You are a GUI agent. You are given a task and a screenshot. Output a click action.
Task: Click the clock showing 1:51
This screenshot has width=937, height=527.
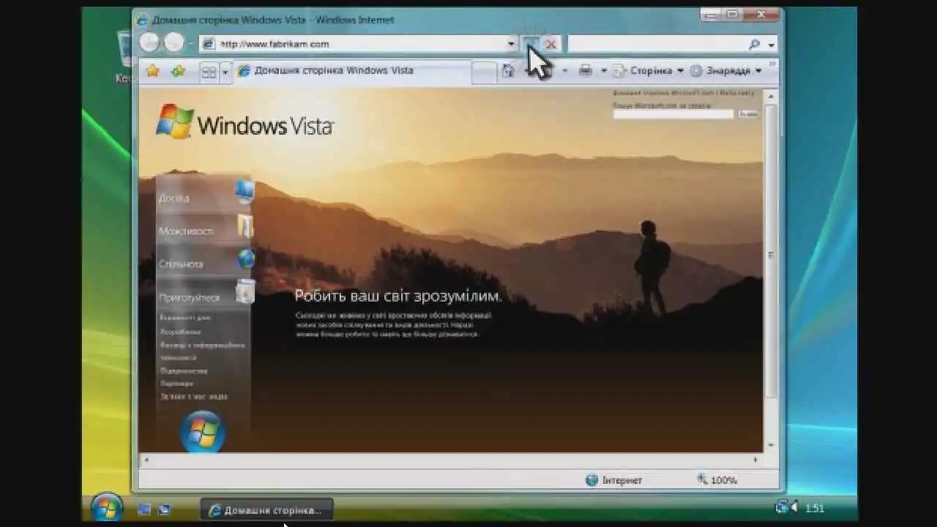815,508
